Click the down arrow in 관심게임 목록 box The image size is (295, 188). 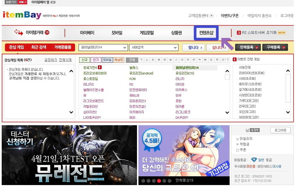[x=71, y=112]
